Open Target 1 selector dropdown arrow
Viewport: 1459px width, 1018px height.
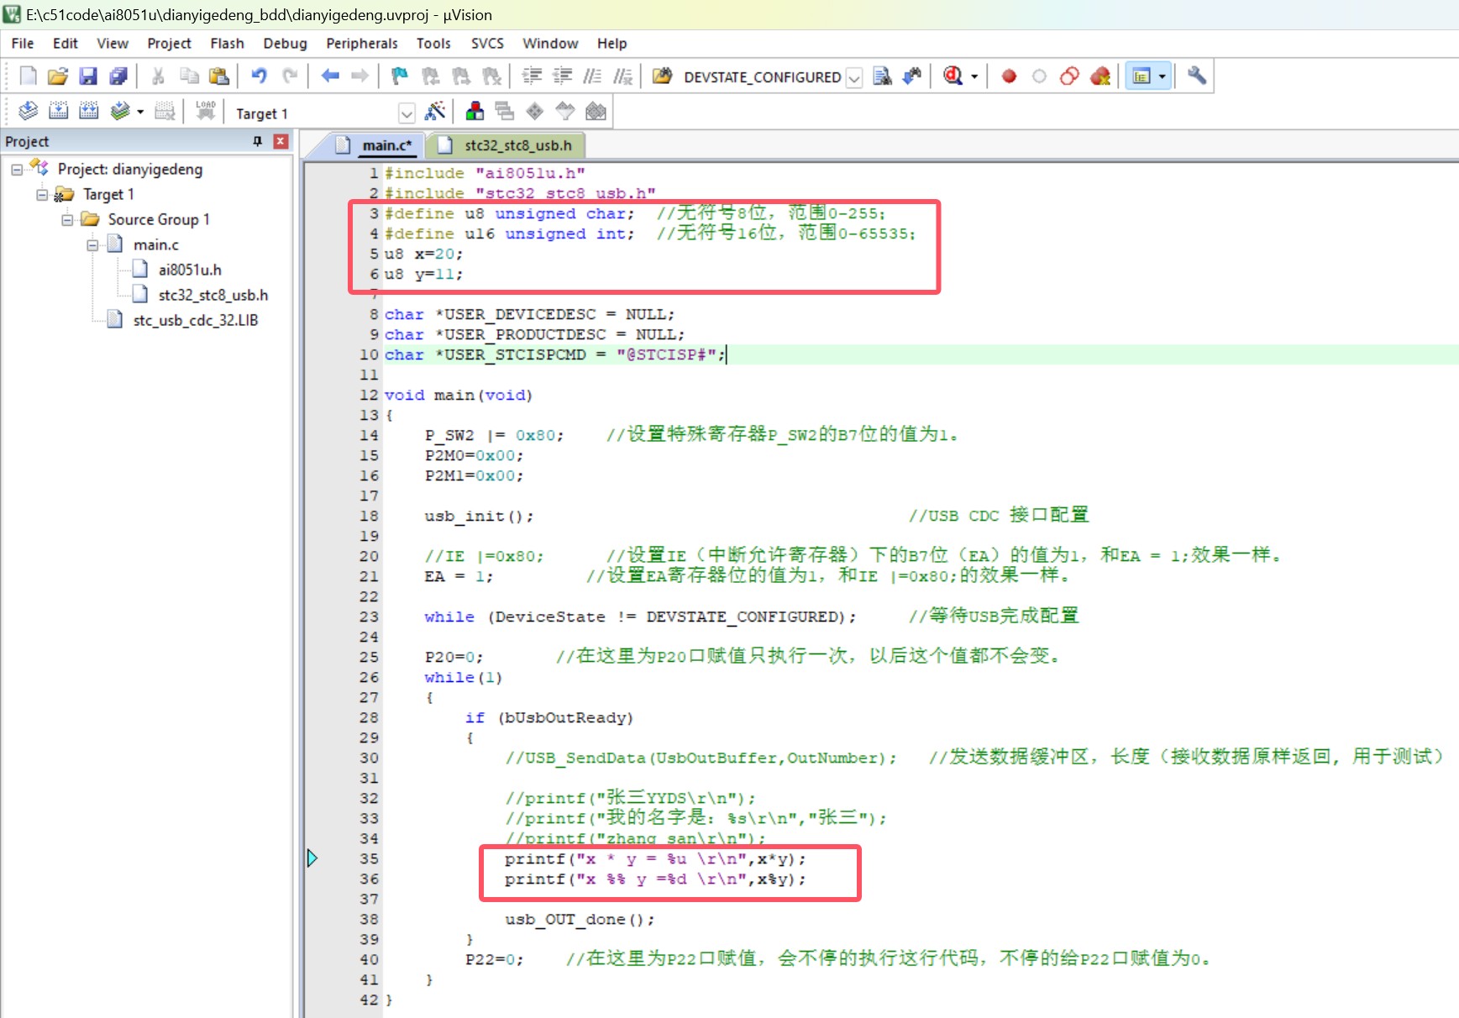pyautogui.click(x=407, y=113)
